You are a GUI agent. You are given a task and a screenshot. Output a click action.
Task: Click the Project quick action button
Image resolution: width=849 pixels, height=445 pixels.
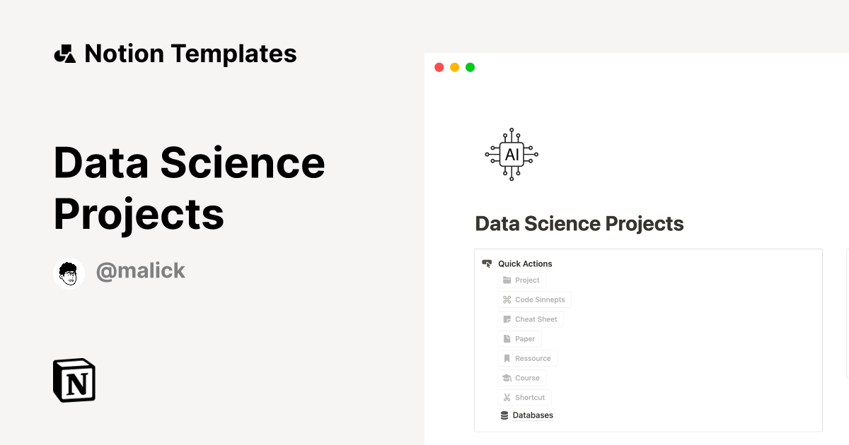(521, 280)
